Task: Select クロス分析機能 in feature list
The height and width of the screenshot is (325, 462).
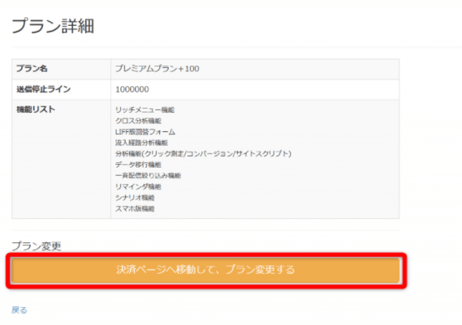Action: click(x=138, y=121)
